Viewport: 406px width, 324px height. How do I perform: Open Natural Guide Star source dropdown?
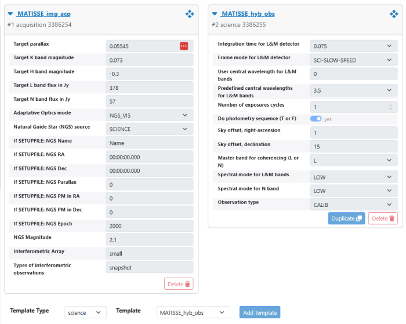tap(150, 129)
